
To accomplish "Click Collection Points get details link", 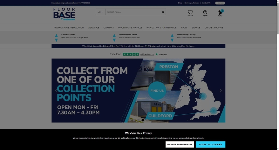I will pos(85,38).
